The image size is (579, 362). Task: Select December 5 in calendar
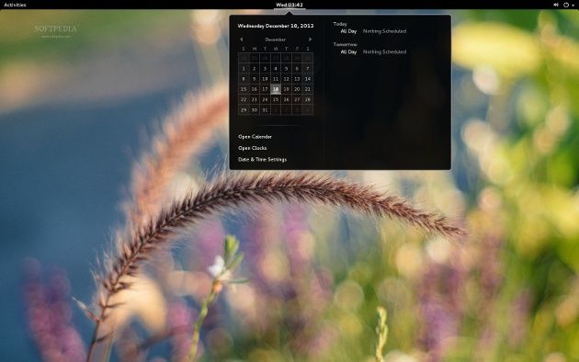[286, 69]
